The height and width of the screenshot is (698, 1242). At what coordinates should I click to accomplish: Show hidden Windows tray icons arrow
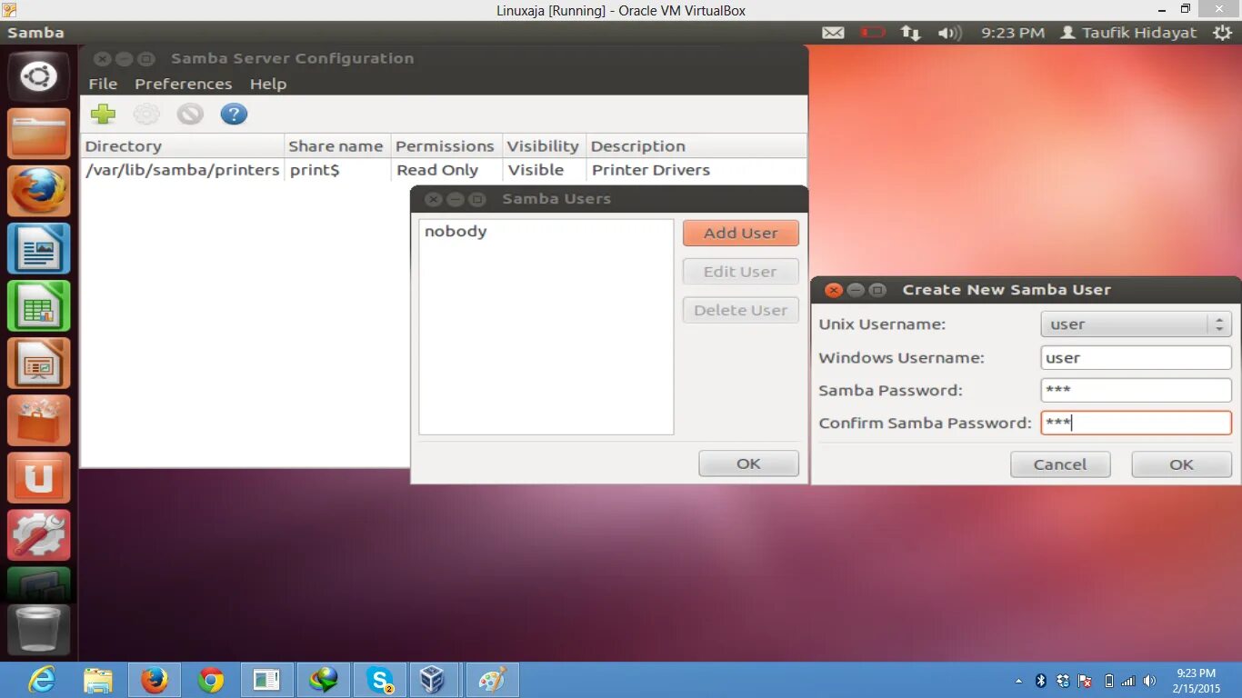1018,681
